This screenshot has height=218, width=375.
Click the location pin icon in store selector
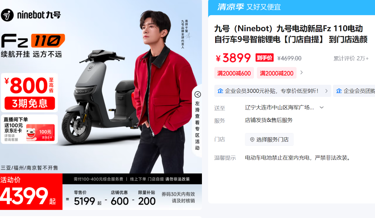click(x=252, y=139)
